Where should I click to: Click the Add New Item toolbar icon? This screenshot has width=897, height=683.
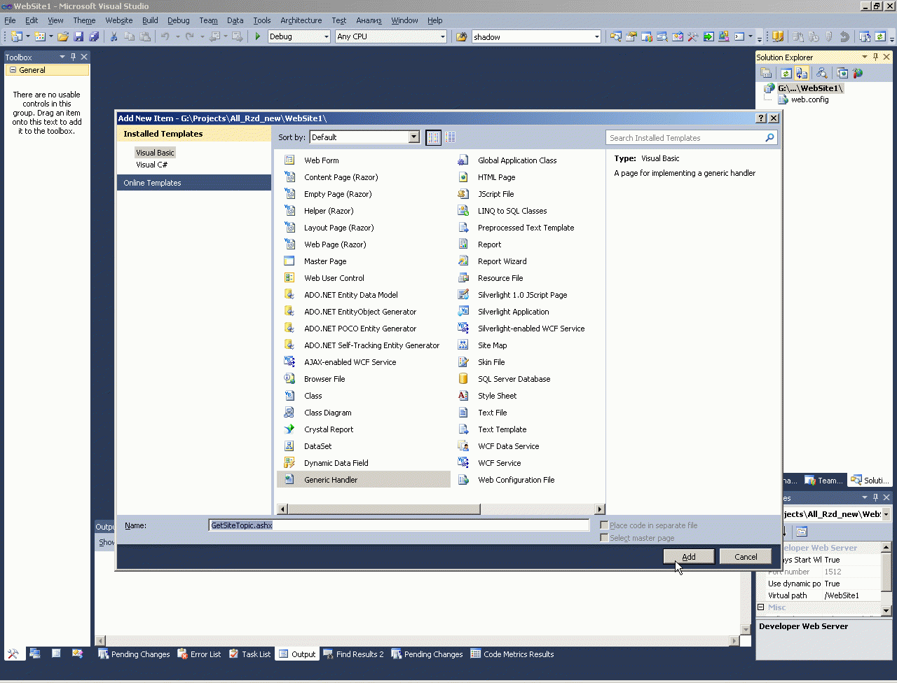[x=40, y=36]
